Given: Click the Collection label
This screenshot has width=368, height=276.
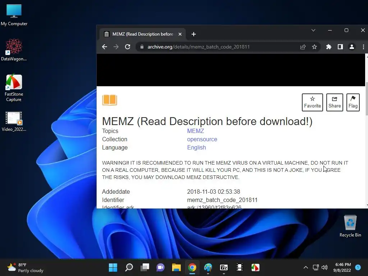Looking at the screenshot, I should (115, 139).
